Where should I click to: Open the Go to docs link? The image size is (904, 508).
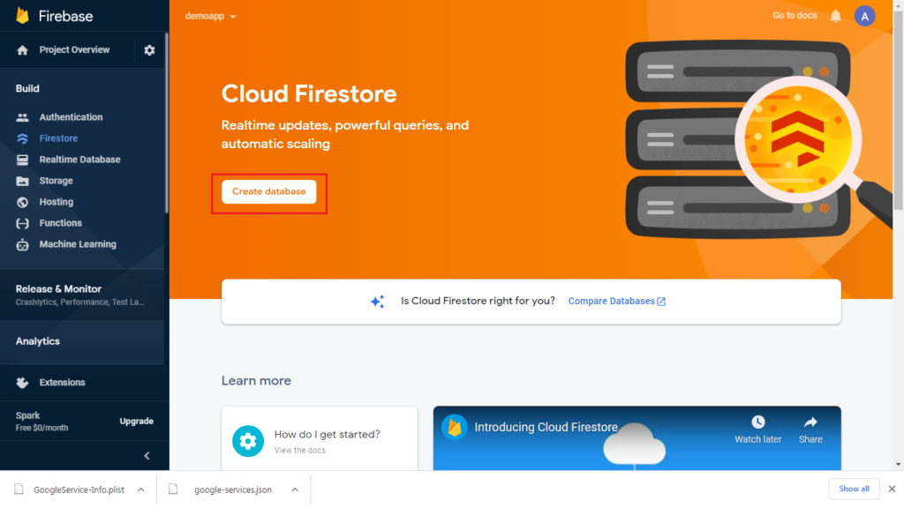pyautogui.click(x=795, y=16)
